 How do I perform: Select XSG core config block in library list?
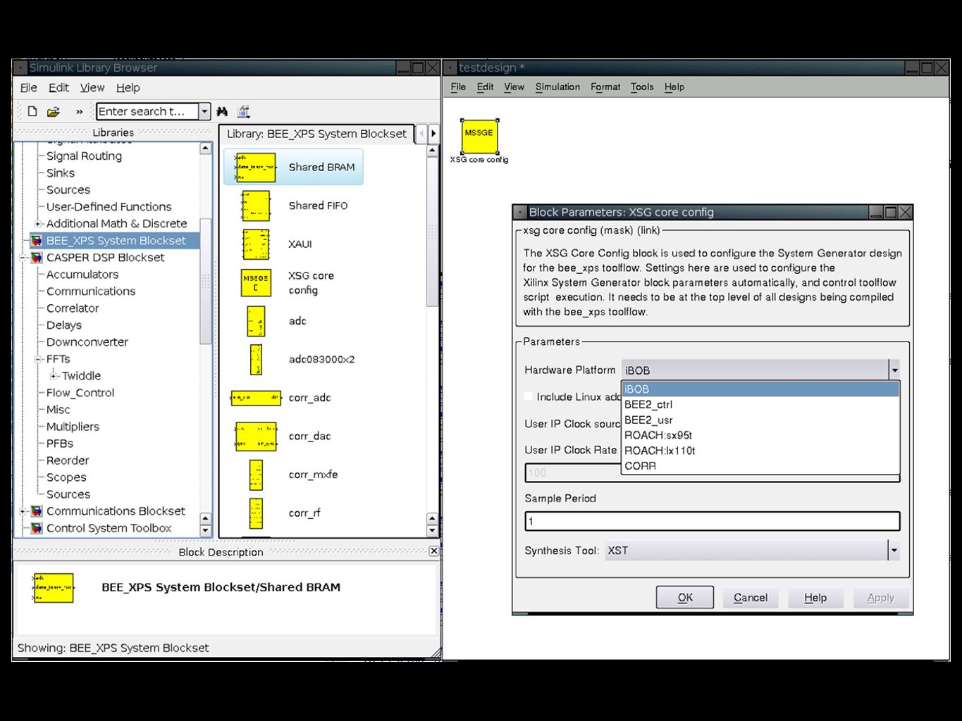coord(256,283)
